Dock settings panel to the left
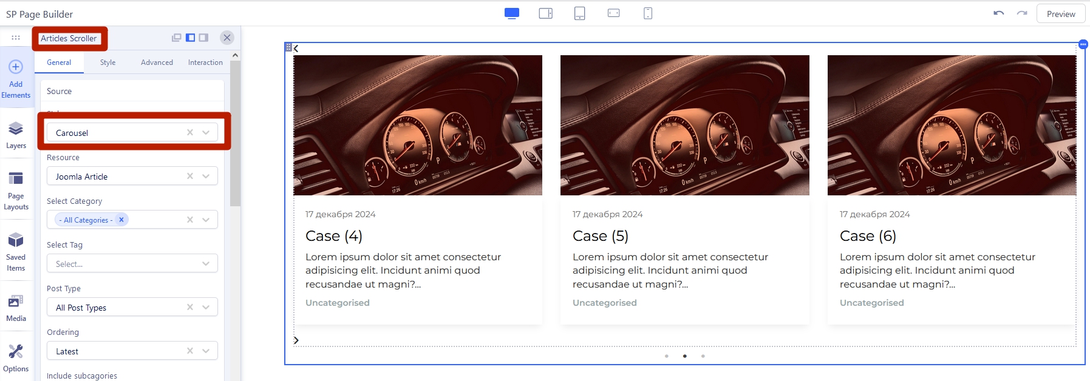 pyautogui.click(x=191, y=38)
